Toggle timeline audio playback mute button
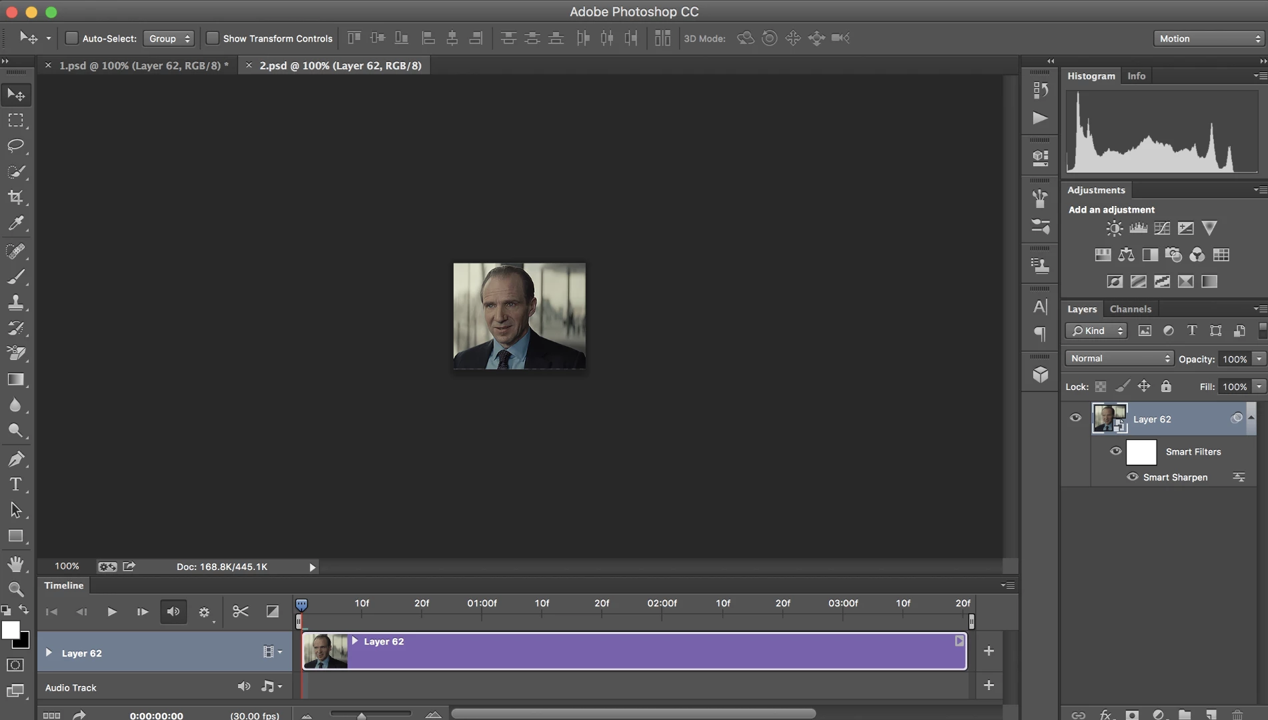This screenshot has width=1268, height=720. coord(173,611)
